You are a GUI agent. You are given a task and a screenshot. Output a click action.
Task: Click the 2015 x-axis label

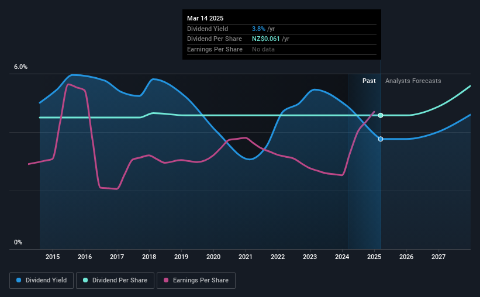click(53, 257)
